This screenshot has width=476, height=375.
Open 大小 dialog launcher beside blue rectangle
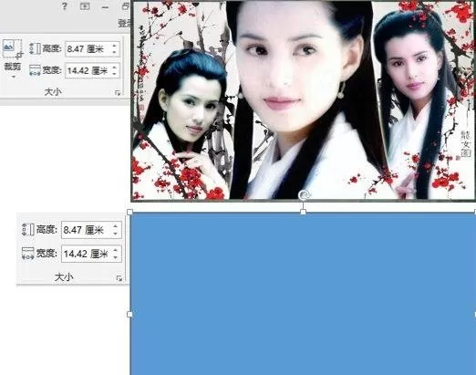pos(119,278)
